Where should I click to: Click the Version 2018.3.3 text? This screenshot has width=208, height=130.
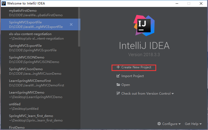144,54
